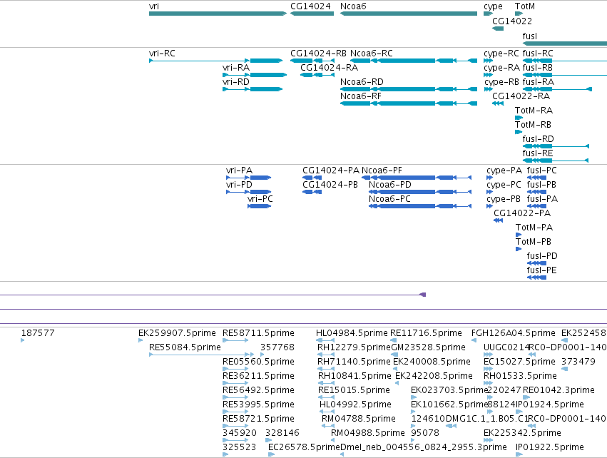Click the TotM-PA protein feature
This screenshot has height=458, width=607.
click(519, 235)
